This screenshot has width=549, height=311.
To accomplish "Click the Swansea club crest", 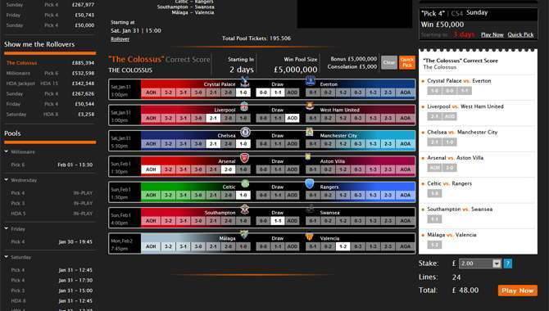I will click(310, 209).
